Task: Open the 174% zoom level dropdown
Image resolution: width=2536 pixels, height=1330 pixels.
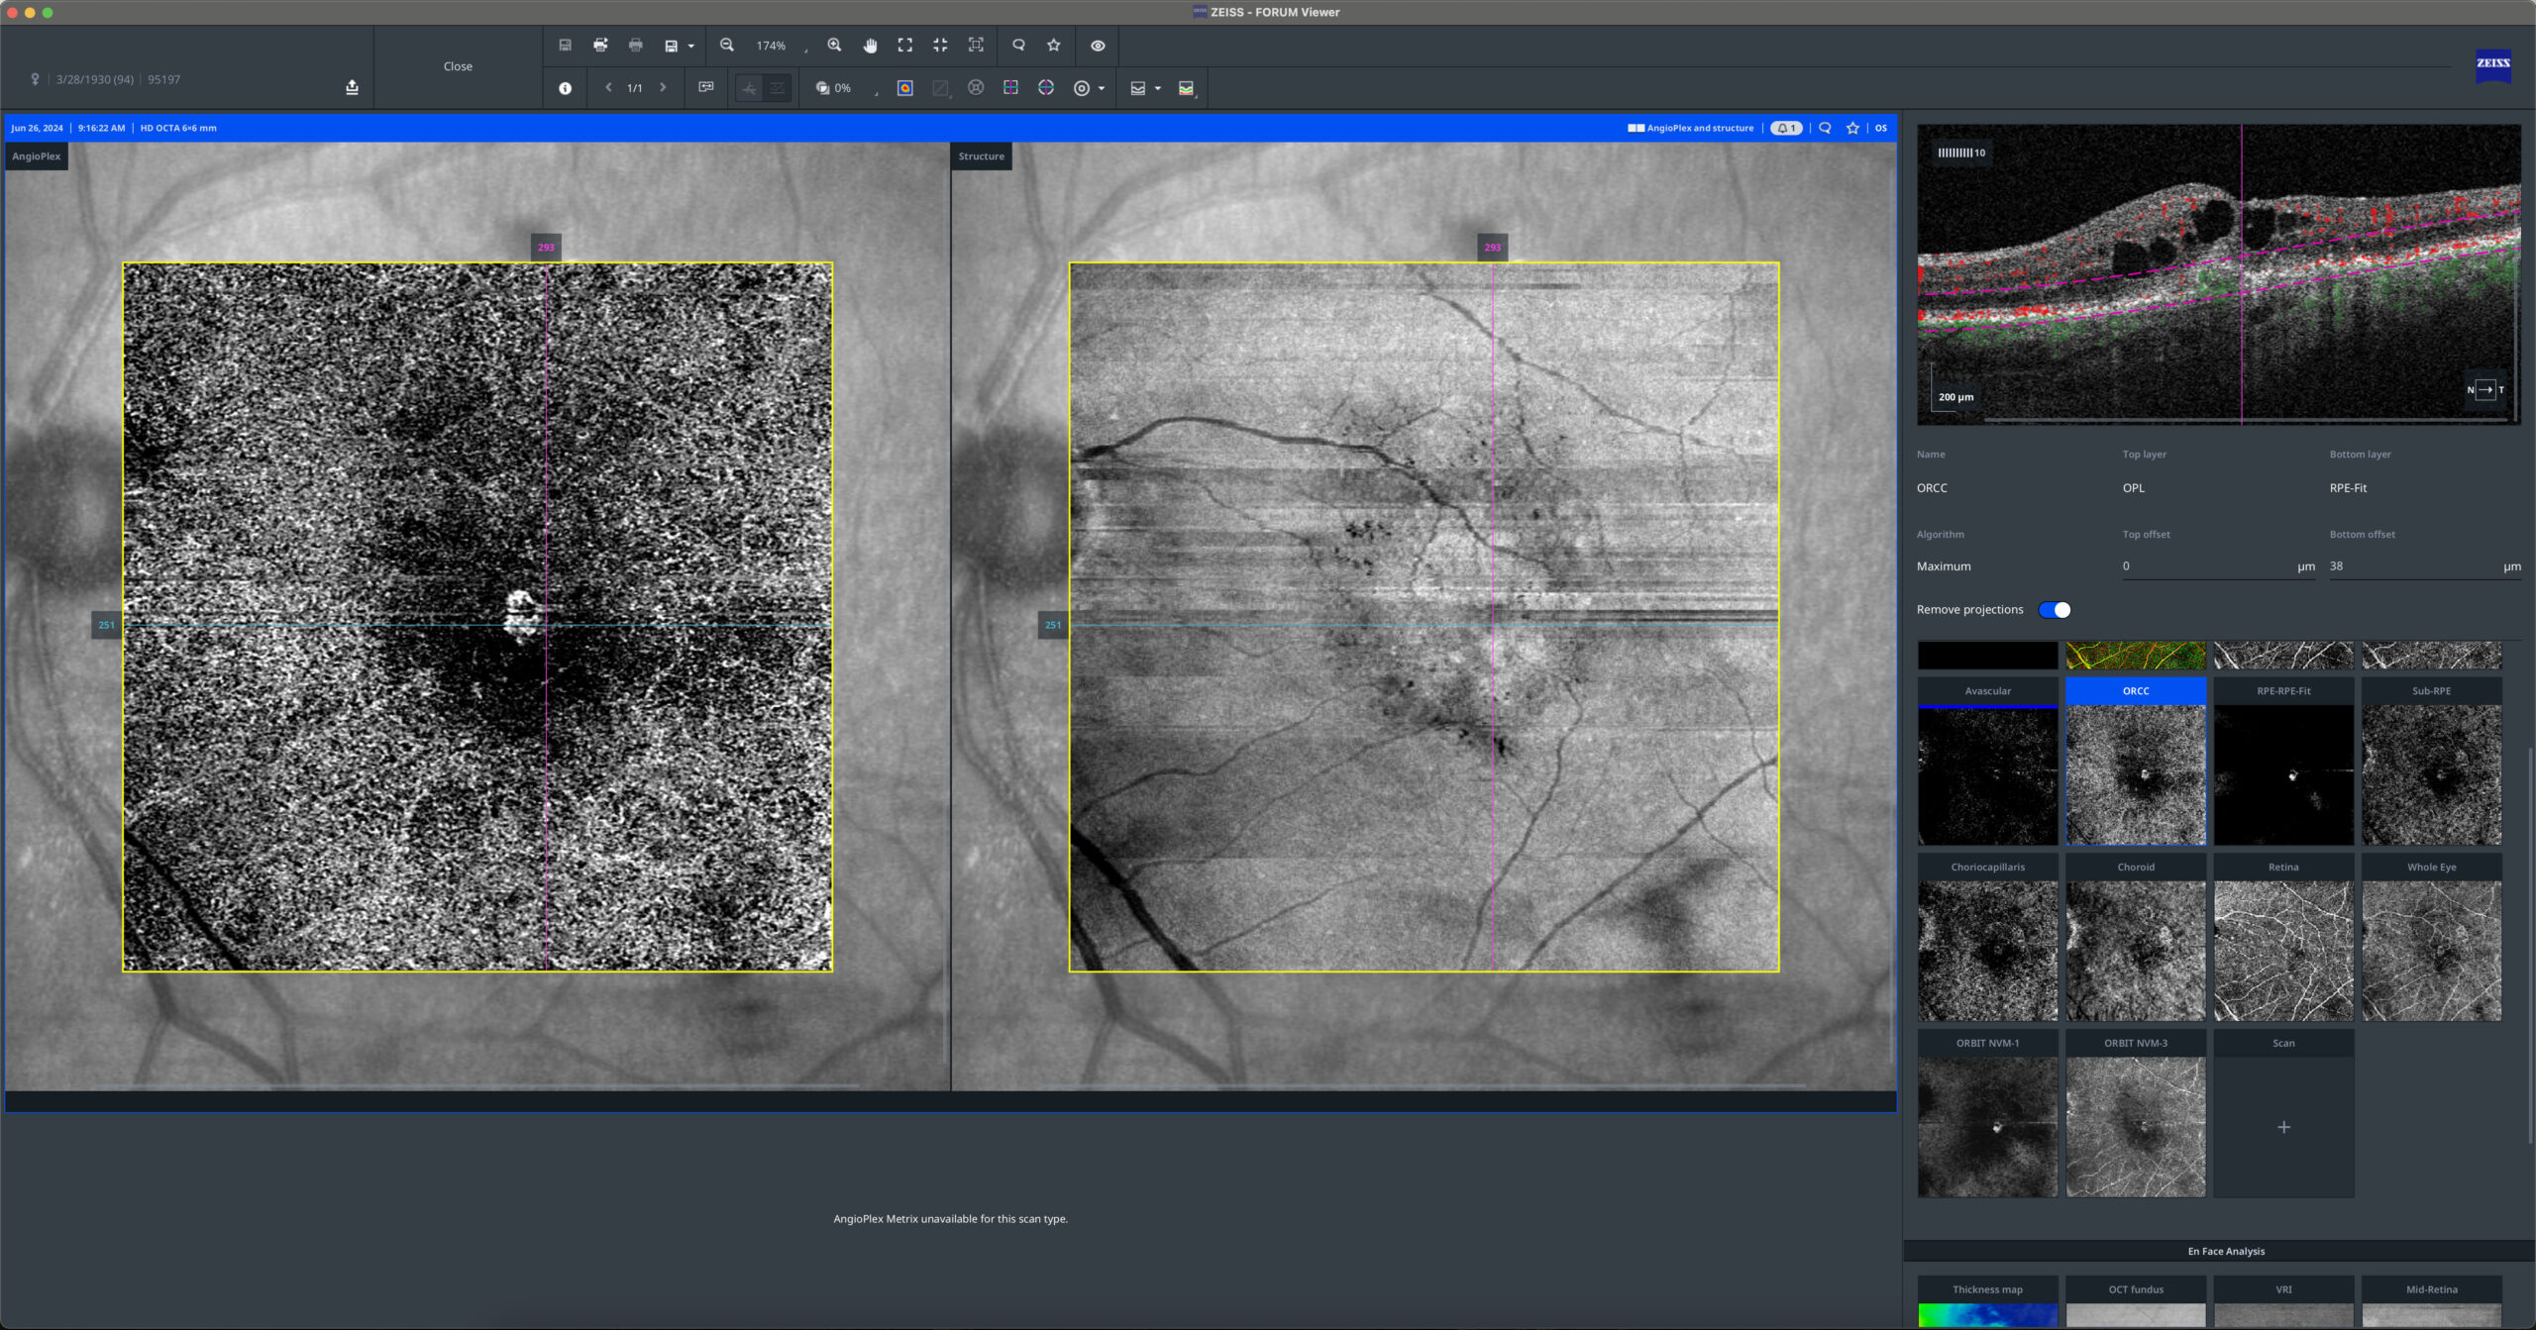Action: pos(782,47)
